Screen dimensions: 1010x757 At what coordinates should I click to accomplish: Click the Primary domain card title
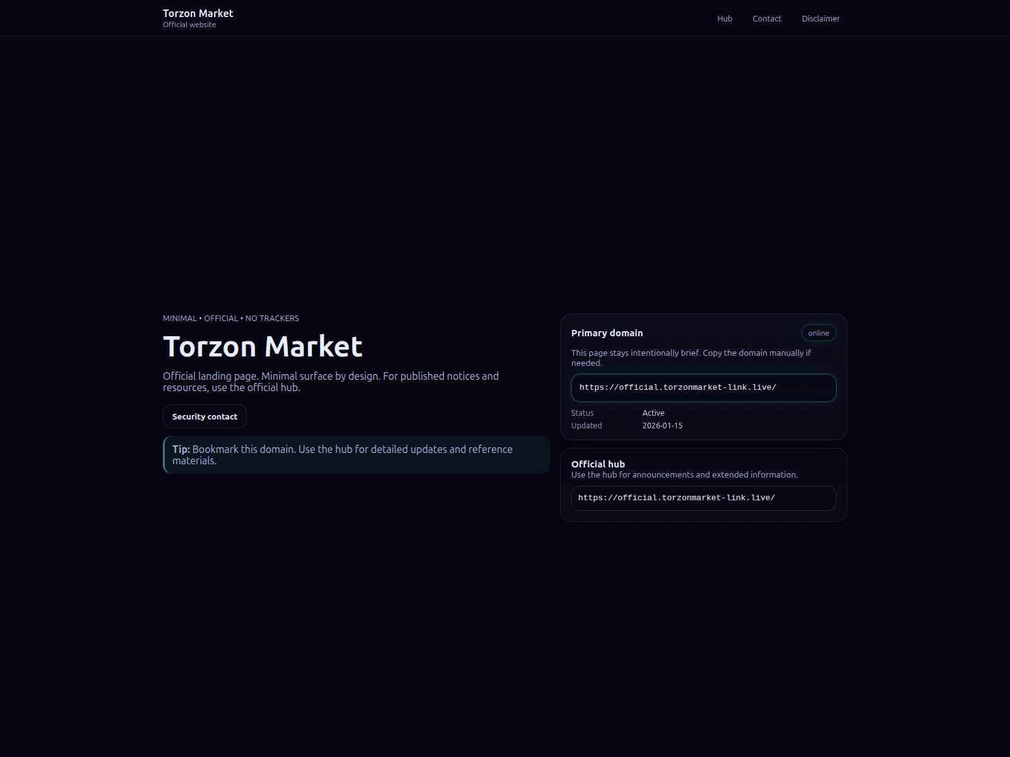click(x=607, y=333)
